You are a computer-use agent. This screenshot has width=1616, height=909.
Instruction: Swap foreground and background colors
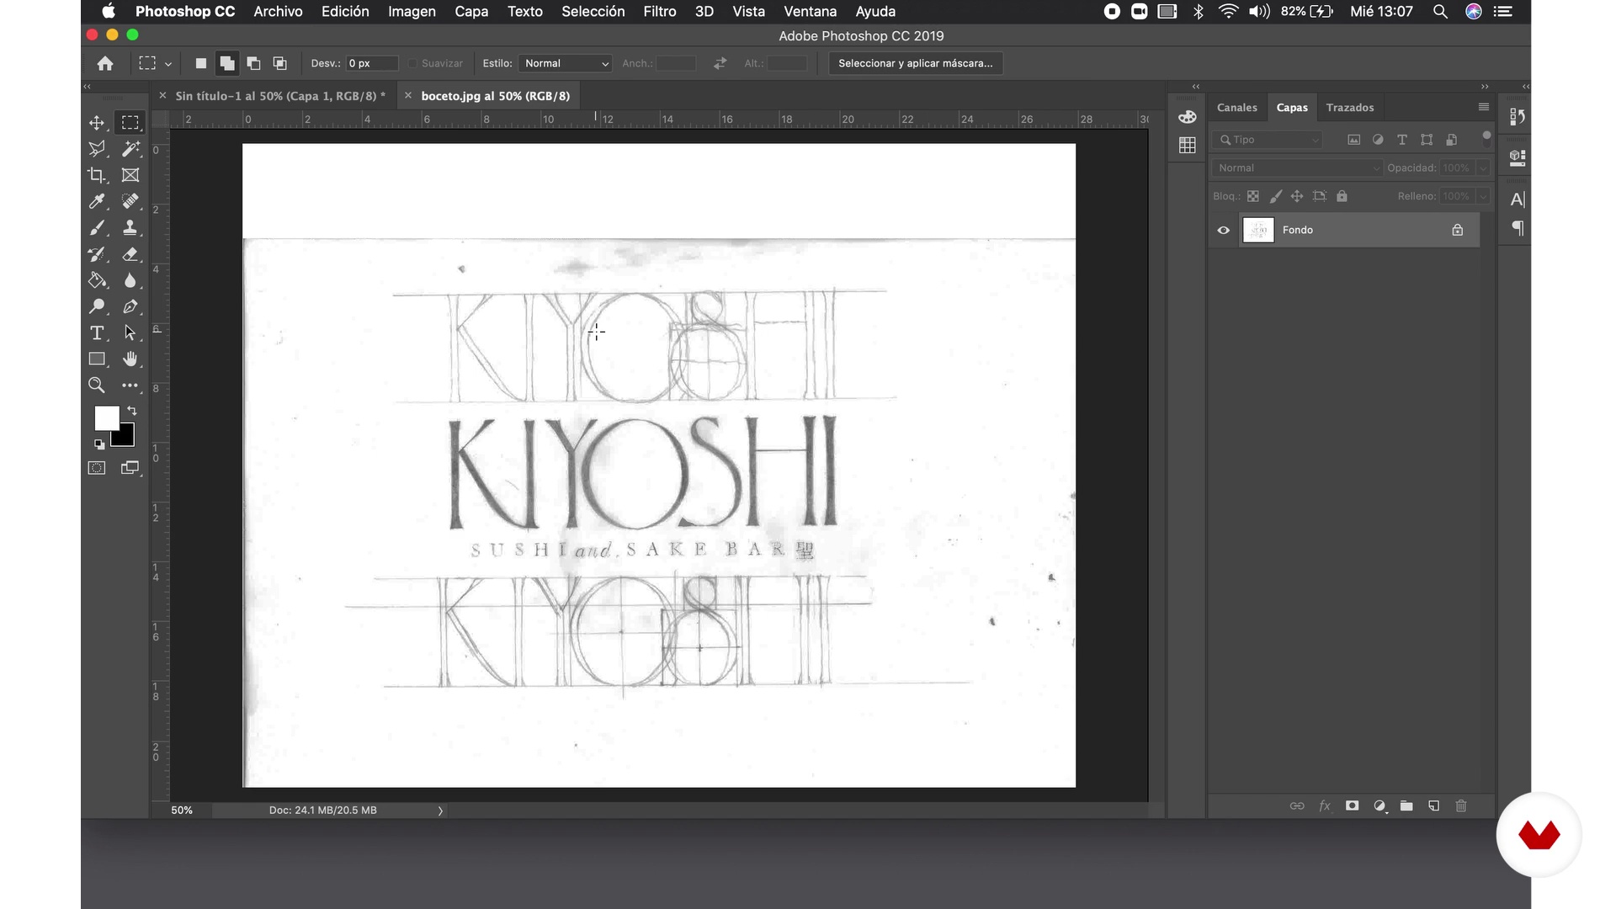[x=132, y=411]
